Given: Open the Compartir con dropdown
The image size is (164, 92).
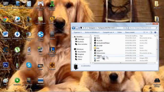Looking at the screenshot, I should coord(108,32).
